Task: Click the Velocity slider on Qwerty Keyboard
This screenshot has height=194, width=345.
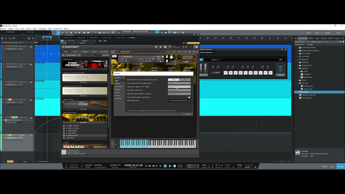Action: click(280, 68)
